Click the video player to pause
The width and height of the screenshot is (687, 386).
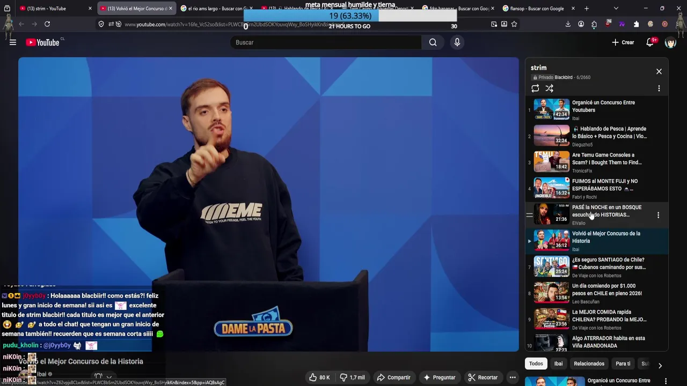point(268,204)
